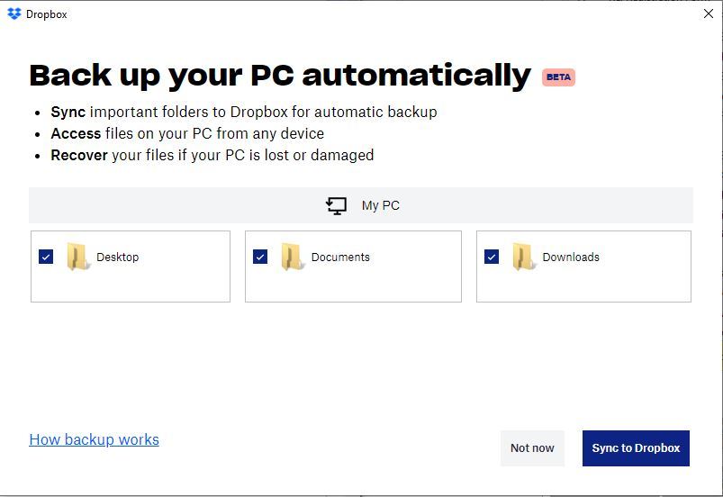723x497 pixels.
Task: Click the Back up your PC automatically heading
Action: point(280,76)
